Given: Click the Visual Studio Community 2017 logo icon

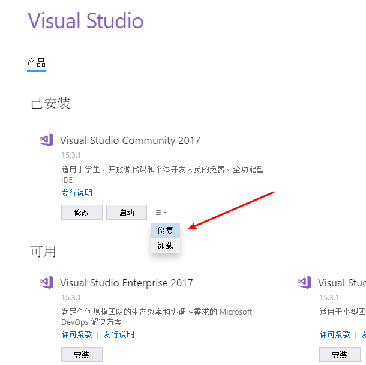Looking at the screenshot, I should [46, 140].
